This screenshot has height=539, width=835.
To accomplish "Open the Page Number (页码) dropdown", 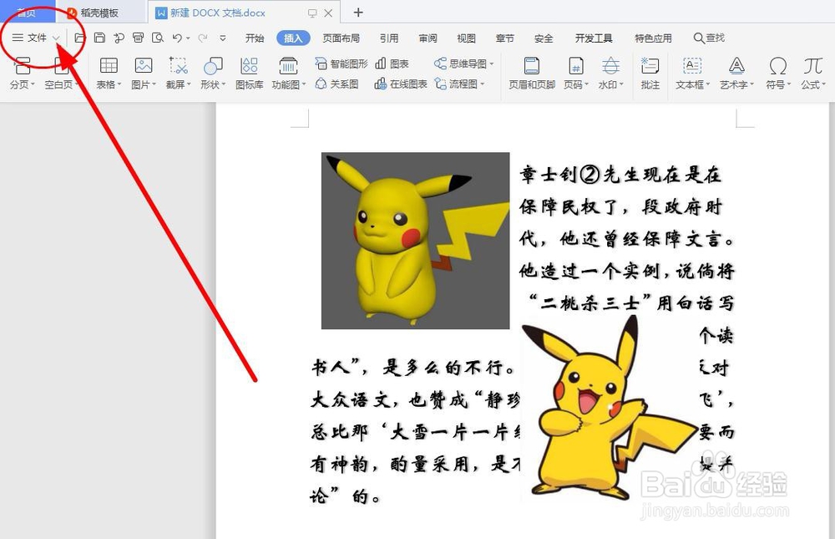I will 574,71.
